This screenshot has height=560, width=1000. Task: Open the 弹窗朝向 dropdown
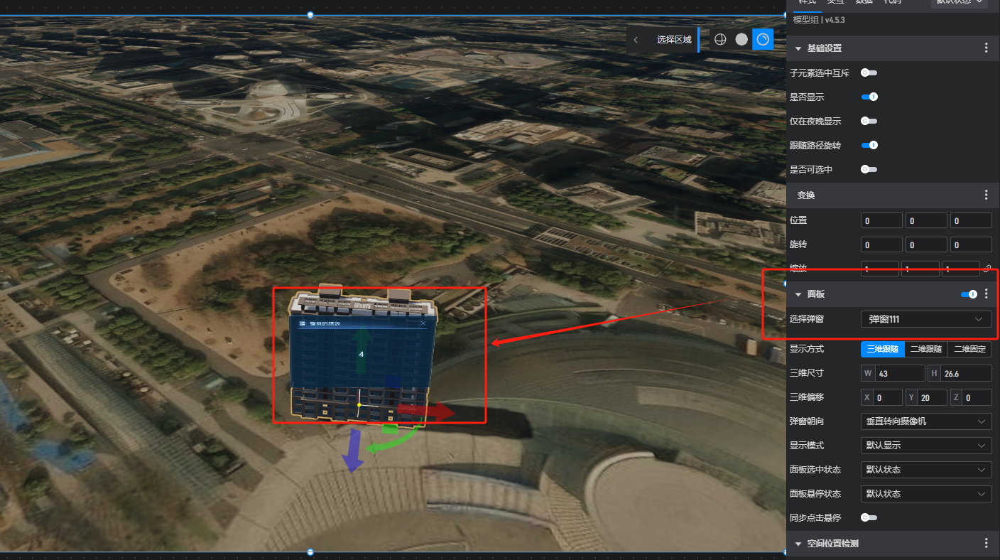(926, 421)
